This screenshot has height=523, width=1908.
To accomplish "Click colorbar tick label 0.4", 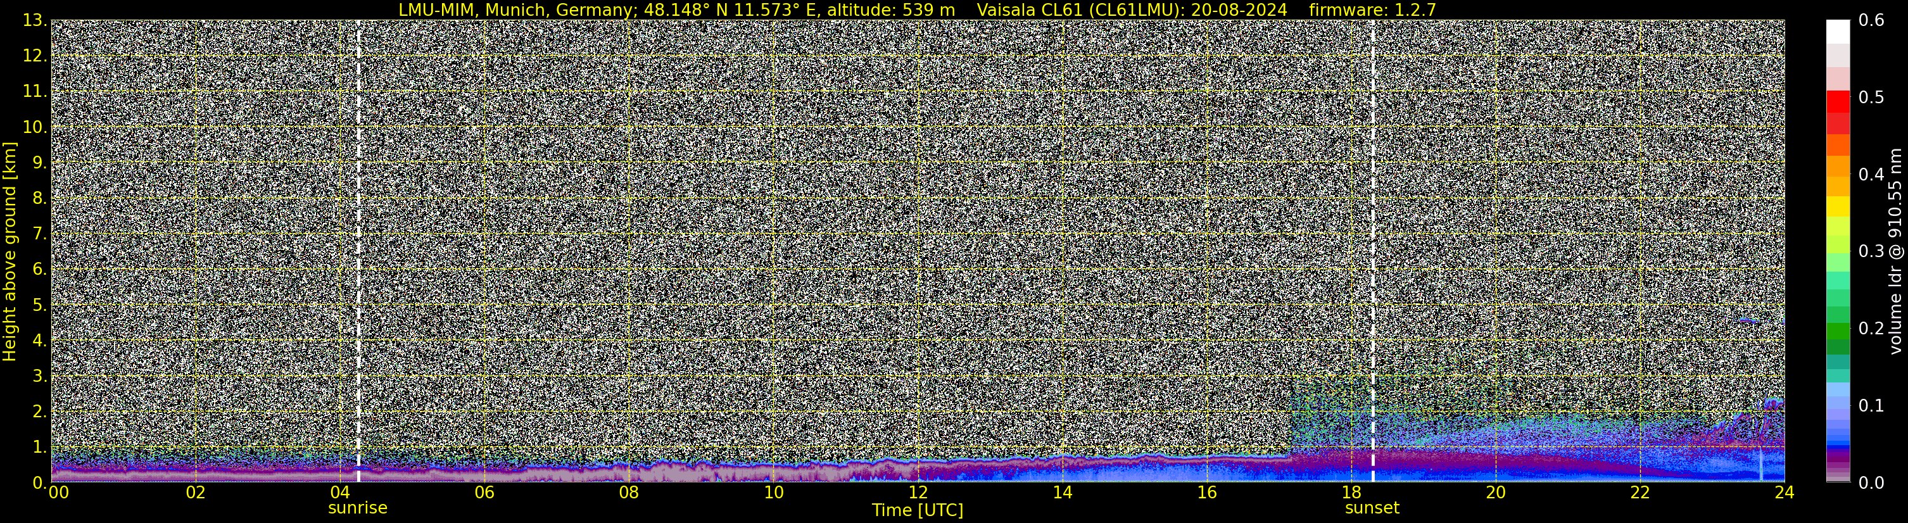I will pos(1872,175).
